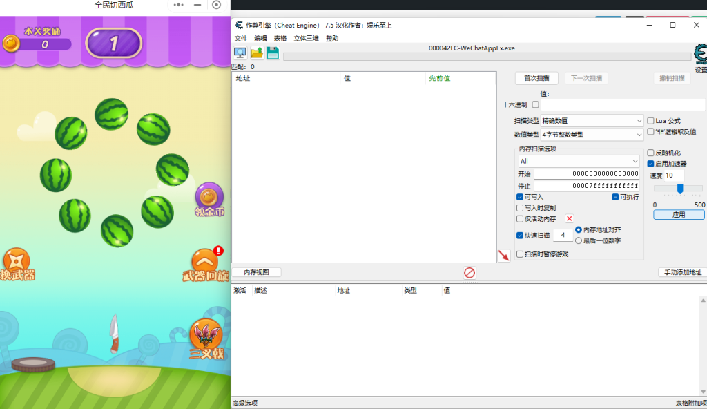Click the 首次扫描 first scan button
The width and height of the screenshot is (707, 409).
(x=536, y=78)
